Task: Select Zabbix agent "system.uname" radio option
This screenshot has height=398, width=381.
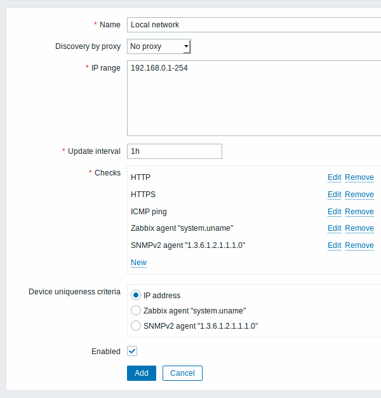Action: pyautogui.click(x=136, y=310)
